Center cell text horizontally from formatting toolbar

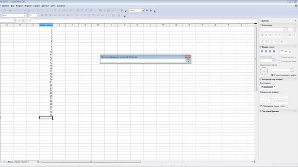[x=60, y=15]
